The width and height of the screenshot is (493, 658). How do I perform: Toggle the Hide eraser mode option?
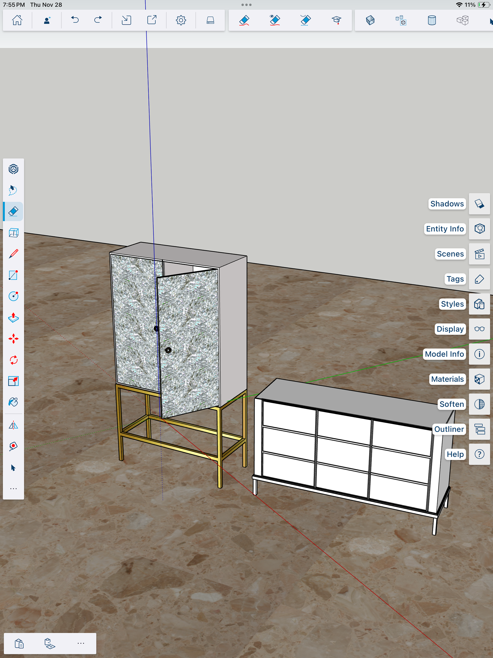(275, 20)
